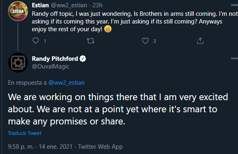Open more options on Randy Pitchford's tweet
The height and width of the screenshot is (154, 238).
click(234, 58)
